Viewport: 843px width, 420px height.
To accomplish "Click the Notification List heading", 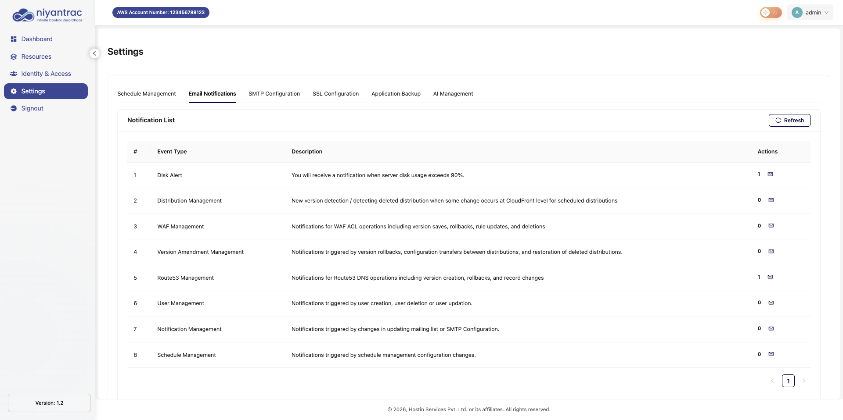I will (x=151, y=120).
